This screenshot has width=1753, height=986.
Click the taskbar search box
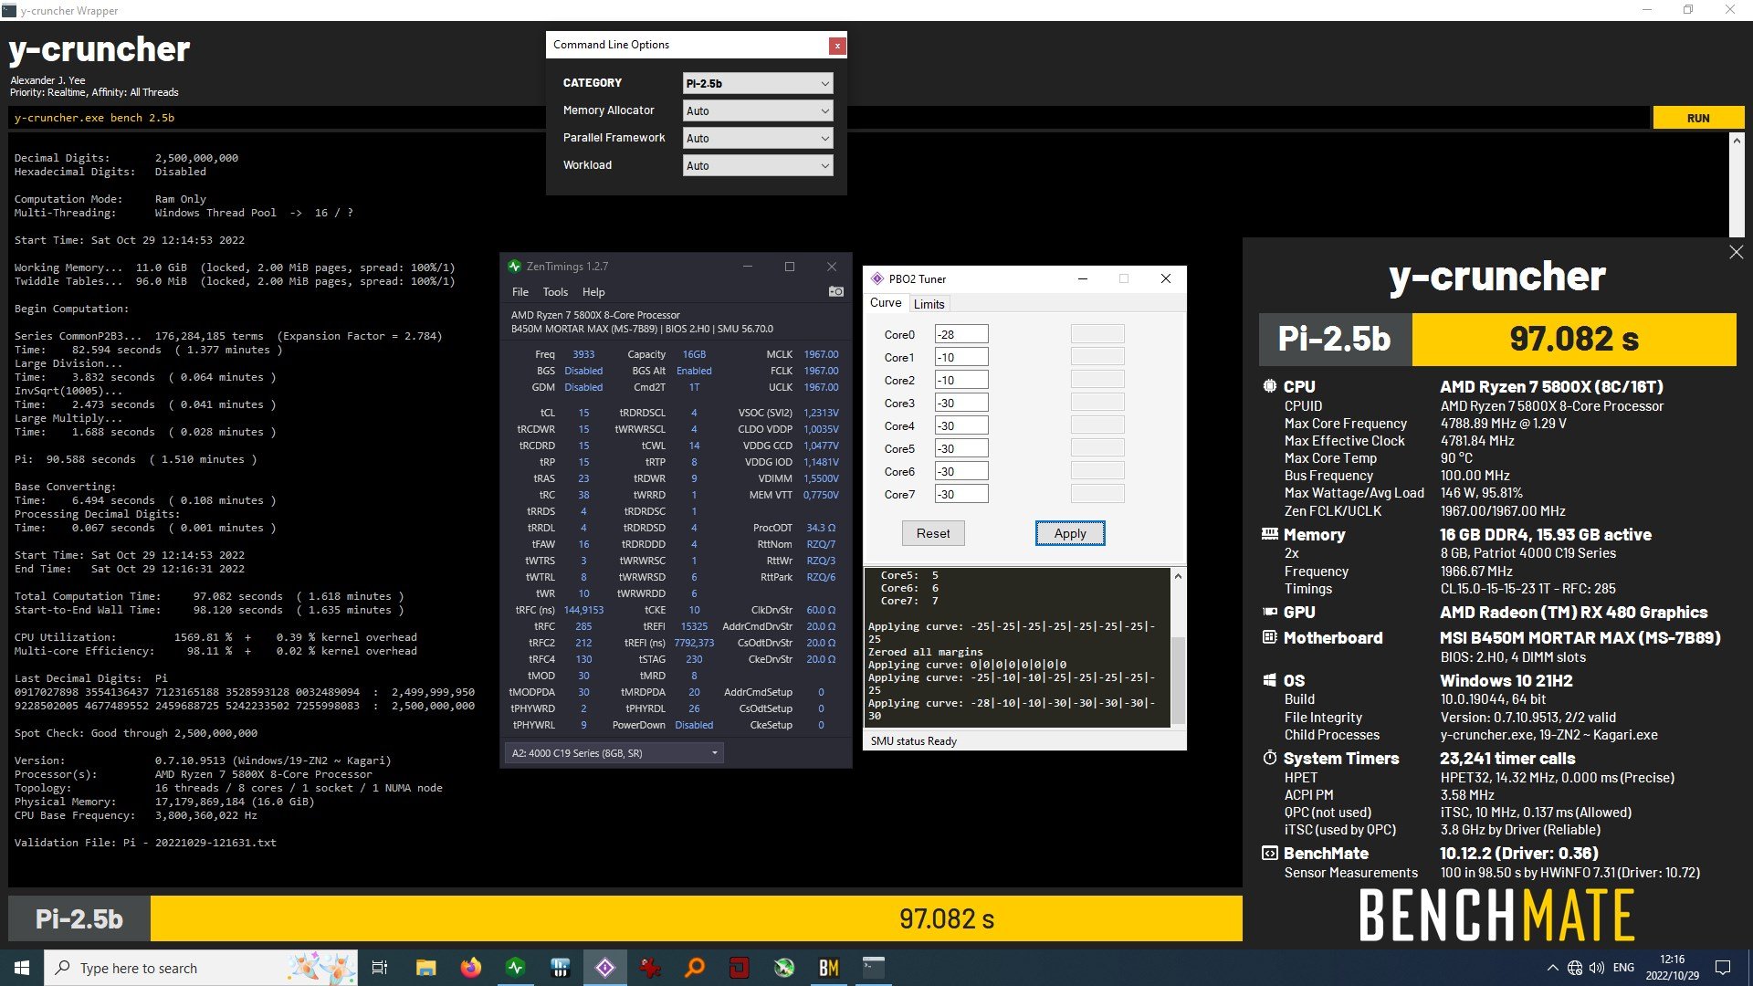(x=201, y=968)
